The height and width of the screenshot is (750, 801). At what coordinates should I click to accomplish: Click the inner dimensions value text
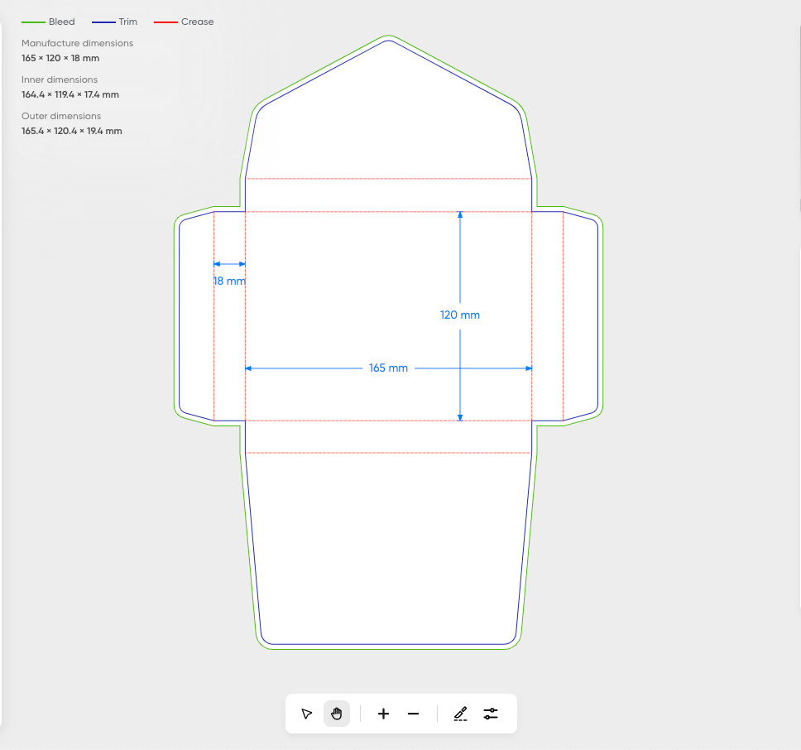70,94
